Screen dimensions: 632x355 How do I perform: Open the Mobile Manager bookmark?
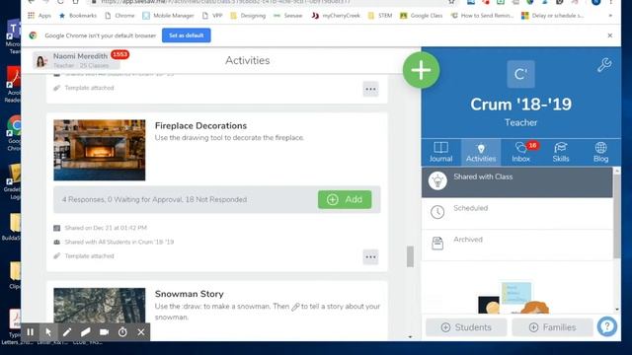pos(168,16)
